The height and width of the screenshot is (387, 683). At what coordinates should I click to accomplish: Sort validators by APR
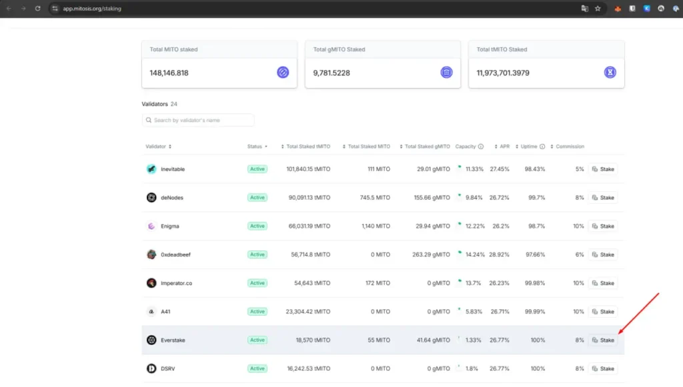(502, 147)
